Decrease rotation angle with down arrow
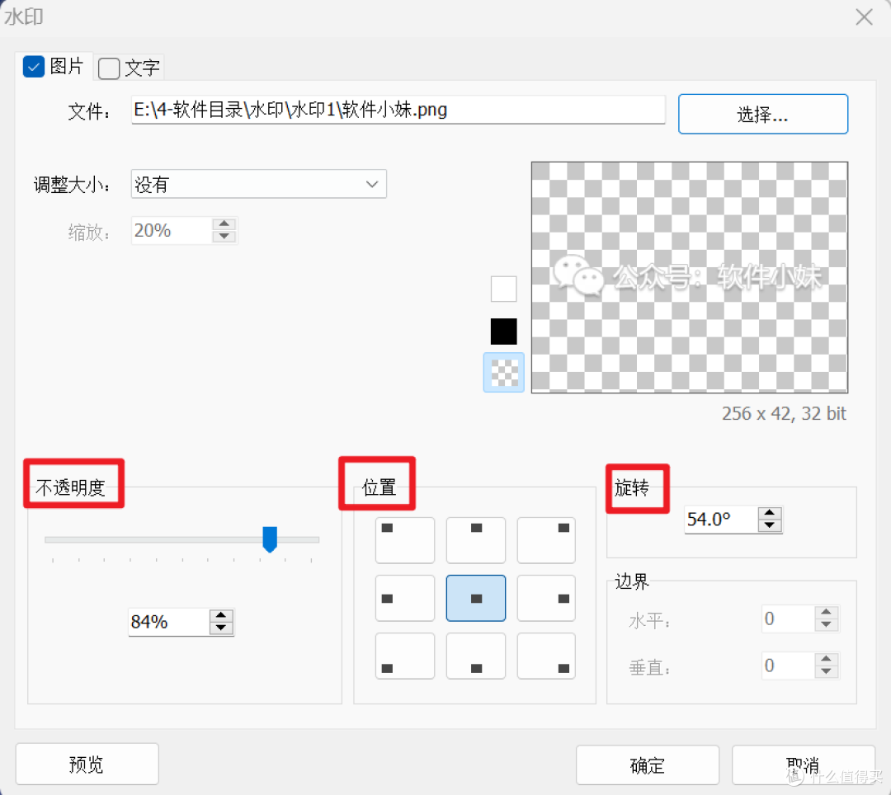 pyautogui.click(x=770, y=525)
